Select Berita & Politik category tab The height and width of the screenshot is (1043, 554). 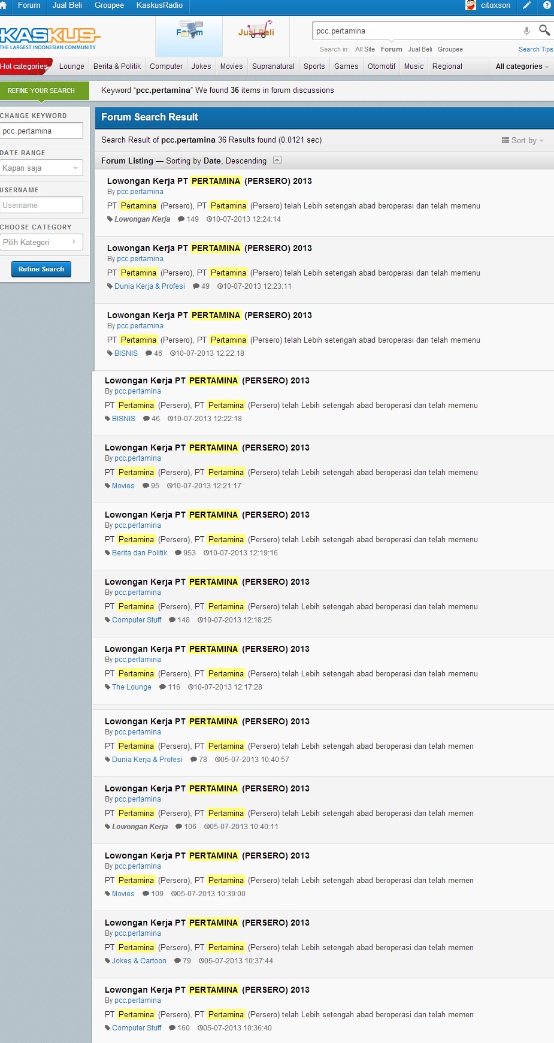pyautogui.click(x=117, y=66)
